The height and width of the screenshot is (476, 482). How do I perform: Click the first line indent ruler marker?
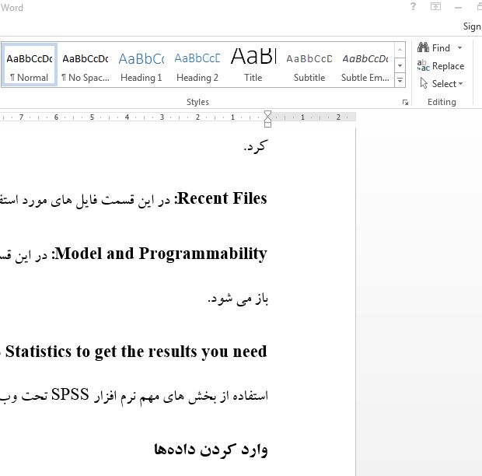click(267, 114)
